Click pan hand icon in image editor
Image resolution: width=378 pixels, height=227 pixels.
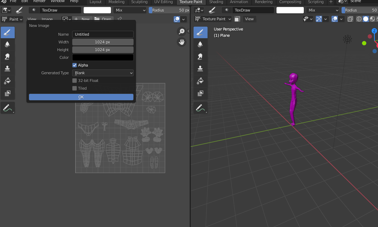coord(182,42)
